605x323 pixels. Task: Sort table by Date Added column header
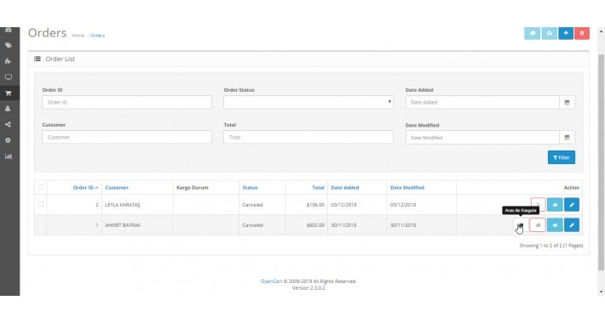[345, 188]
